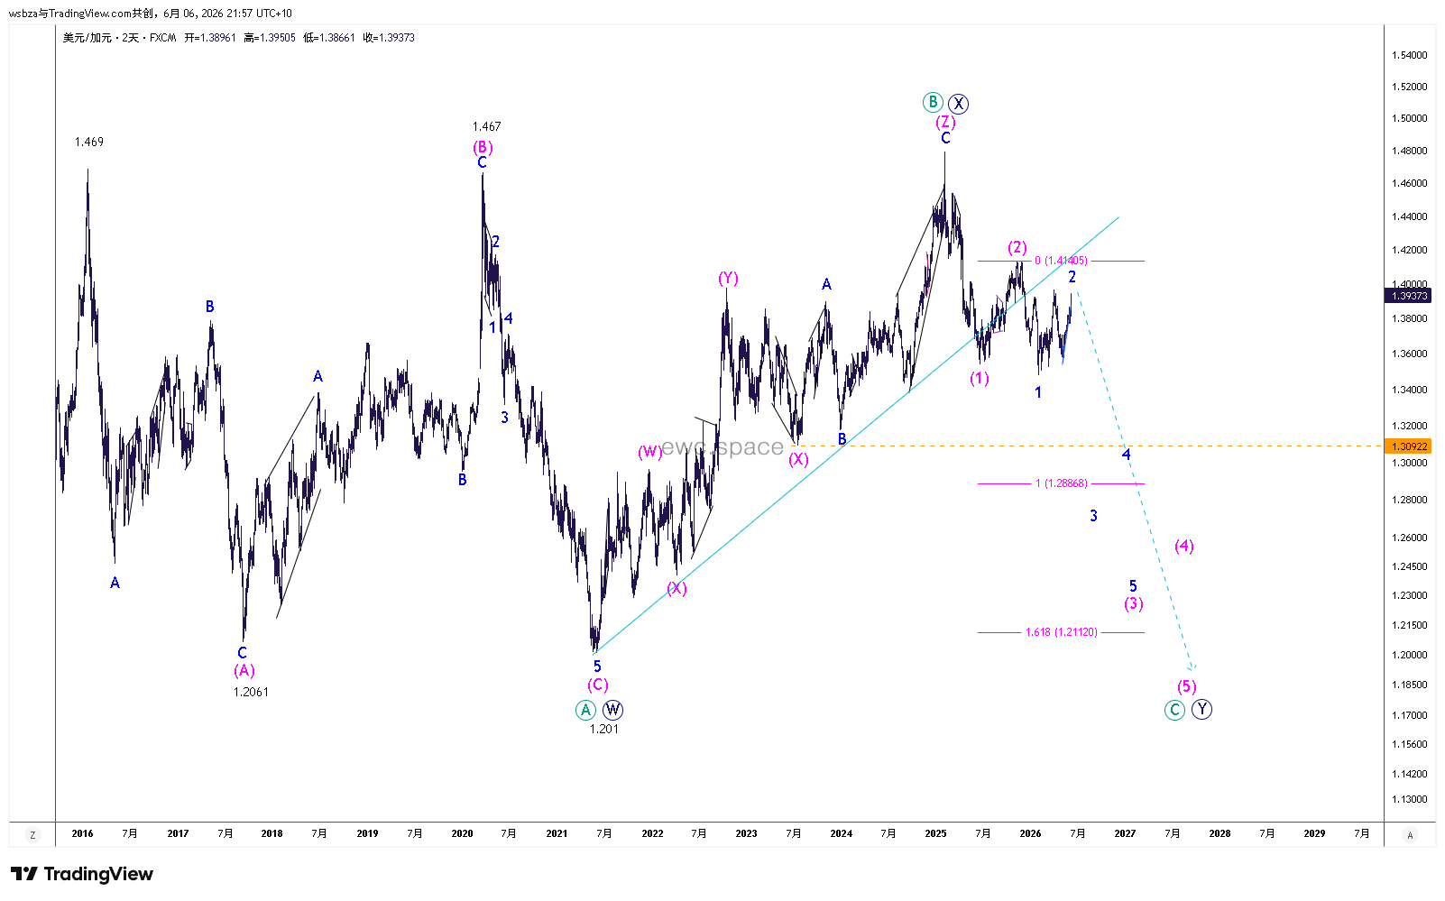
Task: Select the circled navy Y wave label
Action: pyautogui.click(x=1201, y=710)
